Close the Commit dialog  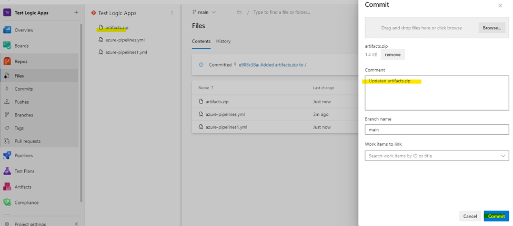coord(500,6)
